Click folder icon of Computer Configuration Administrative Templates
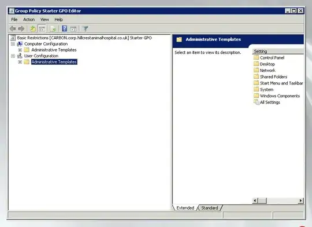312x227 pixels. (27, 50)
